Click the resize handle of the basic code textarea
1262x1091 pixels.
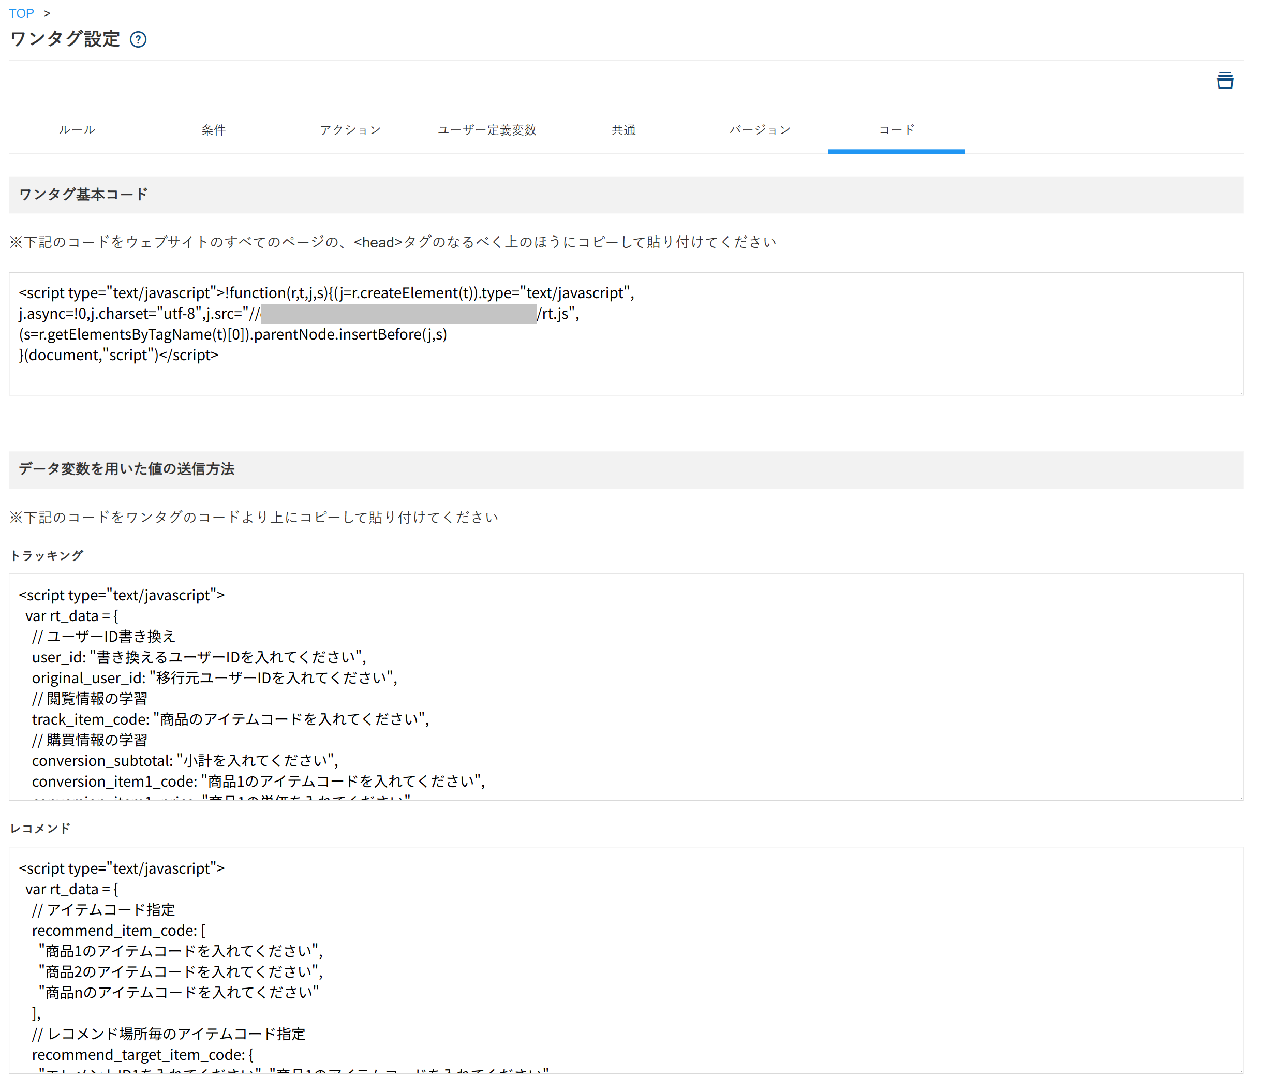pos(1240,392)
